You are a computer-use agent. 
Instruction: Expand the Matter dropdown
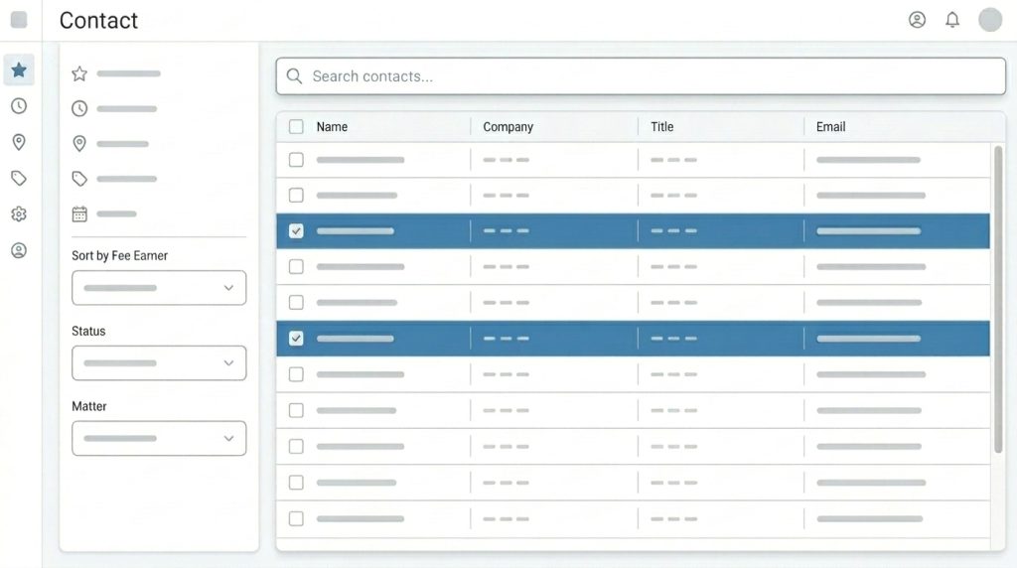coord(159,438)
